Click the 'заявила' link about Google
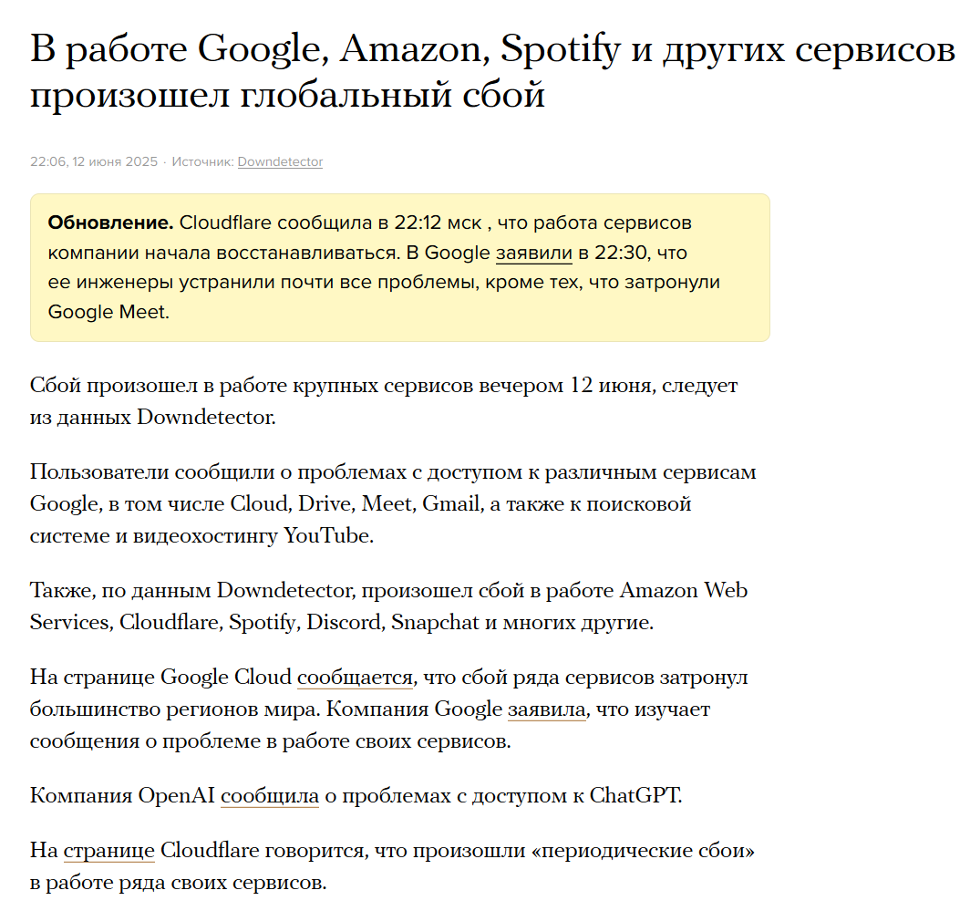This screenshot has height=911, width=970. pos(547,709)
